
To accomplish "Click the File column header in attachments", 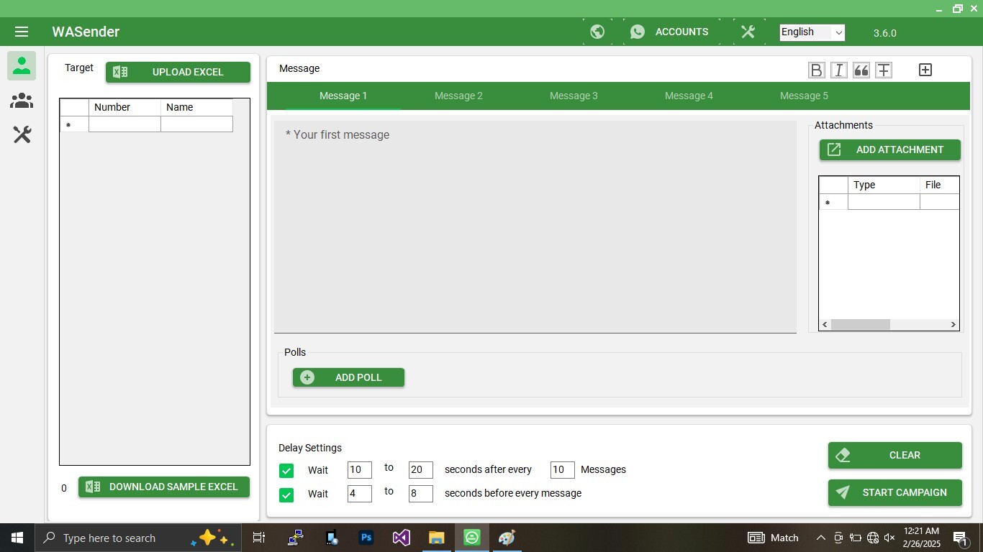I will click(940, 185).
